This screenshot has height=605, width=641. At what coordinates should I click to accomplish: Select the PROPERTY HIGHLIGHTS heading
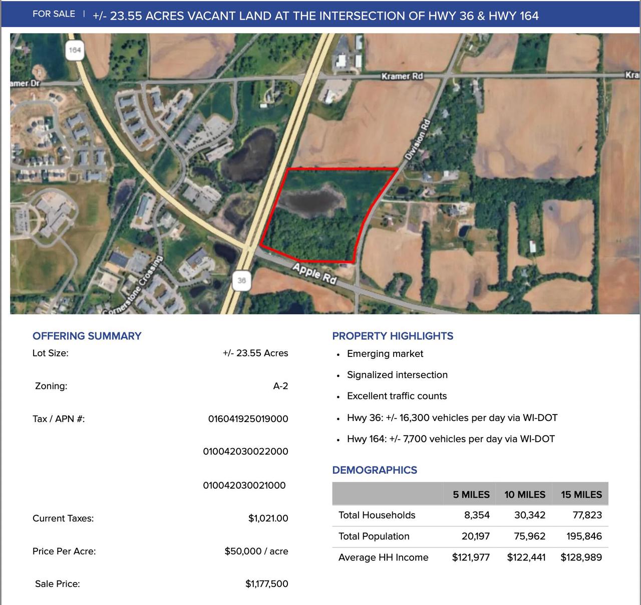[393, 336]
